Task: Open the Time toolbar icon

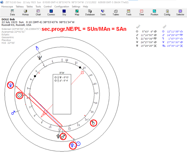Action: 141,13
